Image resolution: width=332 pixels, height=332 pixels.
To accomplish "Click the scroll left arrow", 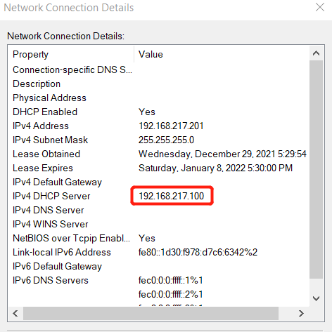I will tap(15, 313).
